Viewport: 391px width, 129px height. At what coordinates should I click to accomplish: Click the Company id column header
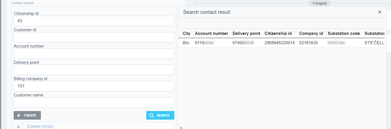tap(311, 33)
